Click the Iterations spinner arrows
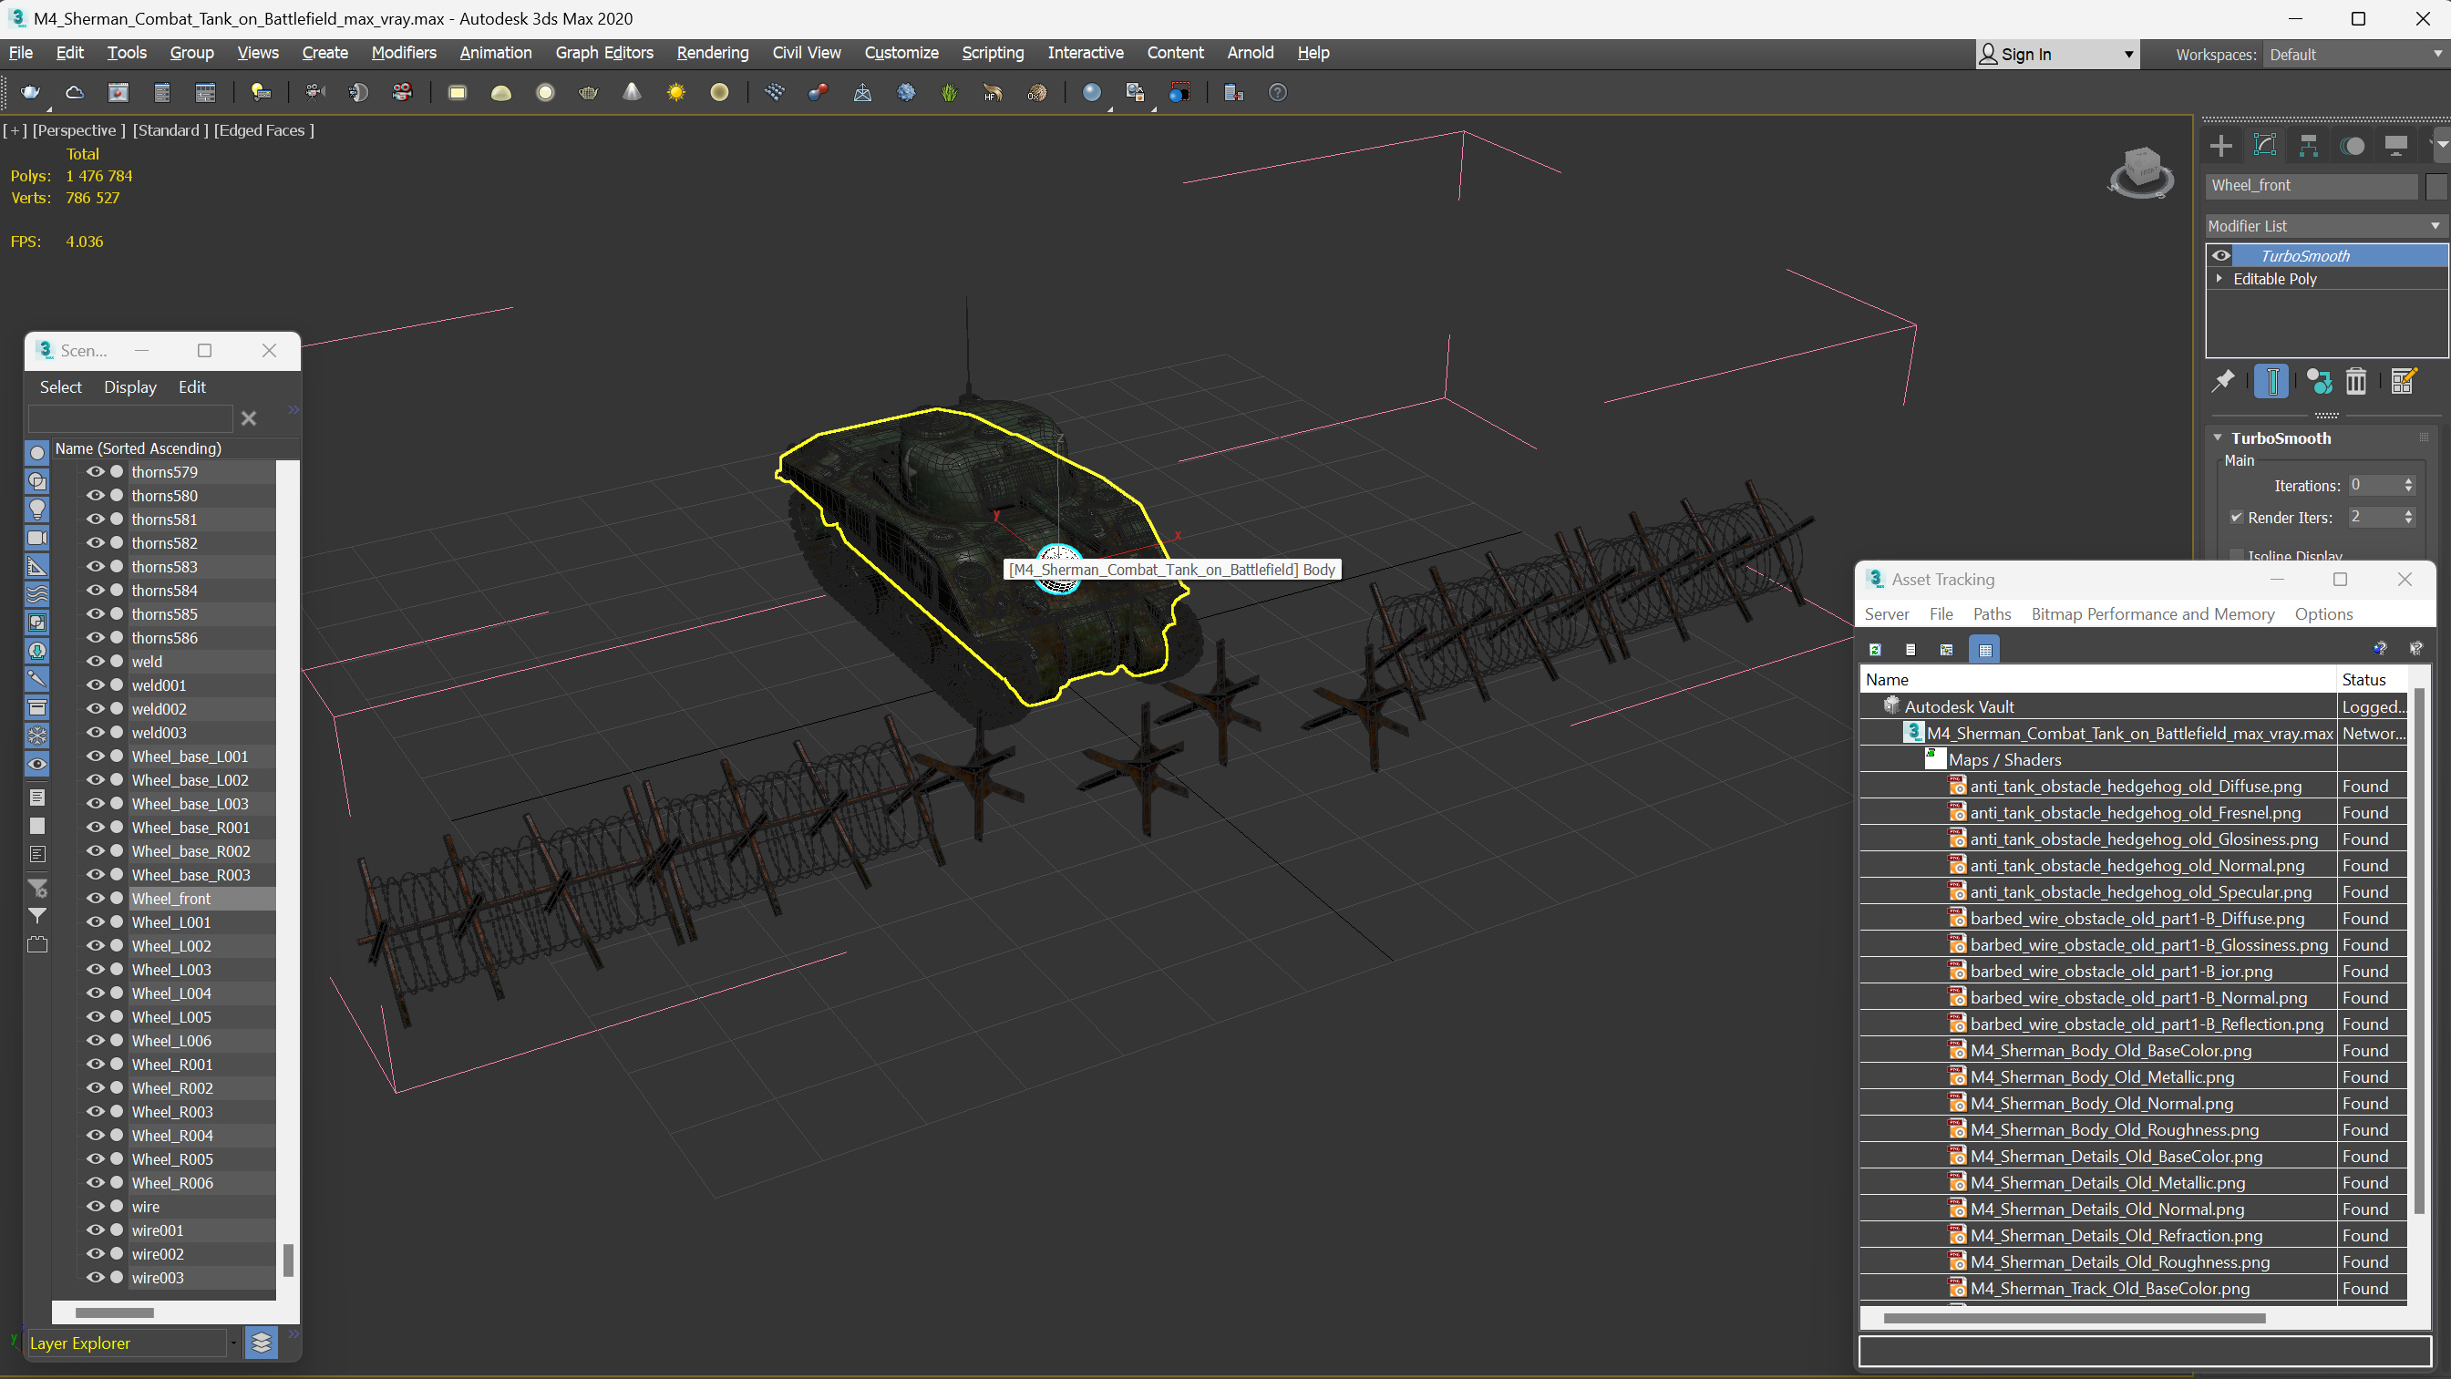This screenshot has height=1379, width=2451. pyautogui.click(x=2408, y=486)
